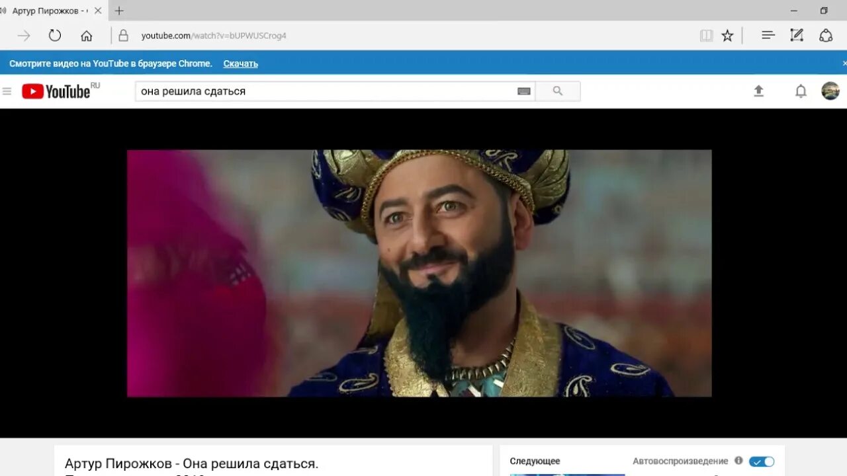Open the share icon in the browser toolbar
Screen dimensions: 847x476
coord(826,36)
